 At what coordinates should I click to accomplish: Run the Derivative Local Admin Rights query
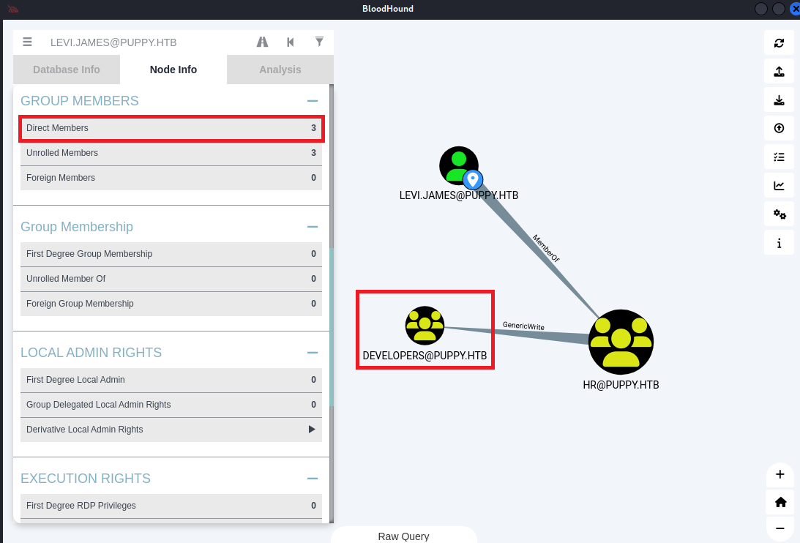point(312,430)
